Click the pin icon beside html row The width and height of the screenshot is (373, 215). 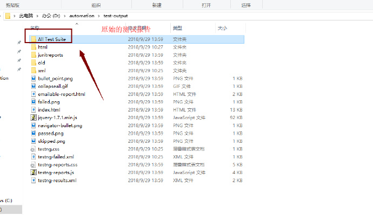[19, 51]
